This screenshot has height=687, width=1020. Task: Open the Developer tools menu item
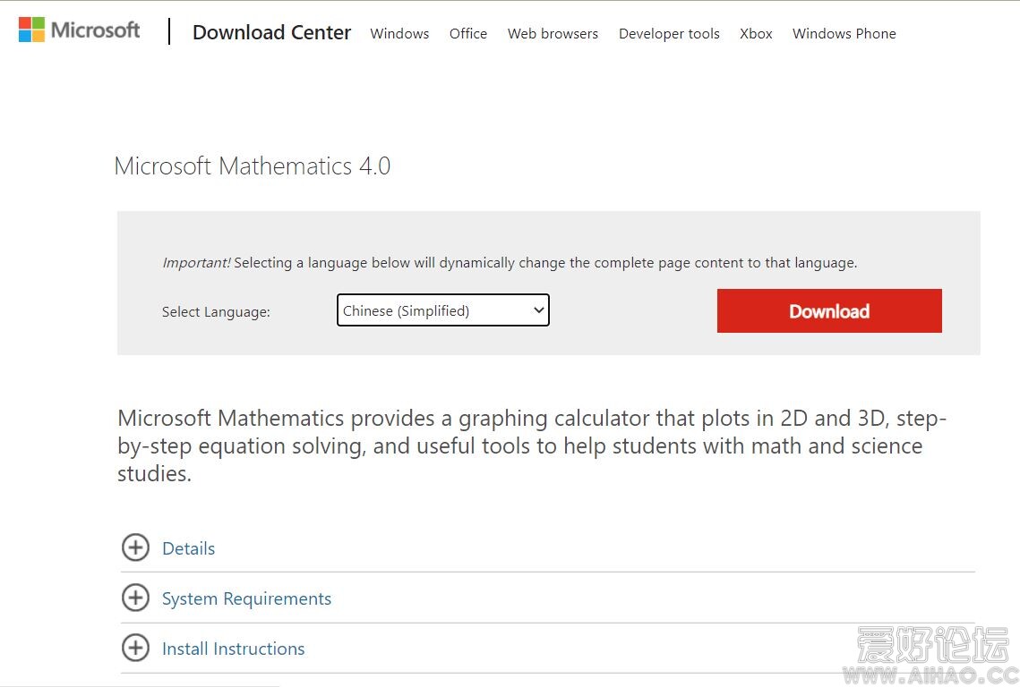669,34
